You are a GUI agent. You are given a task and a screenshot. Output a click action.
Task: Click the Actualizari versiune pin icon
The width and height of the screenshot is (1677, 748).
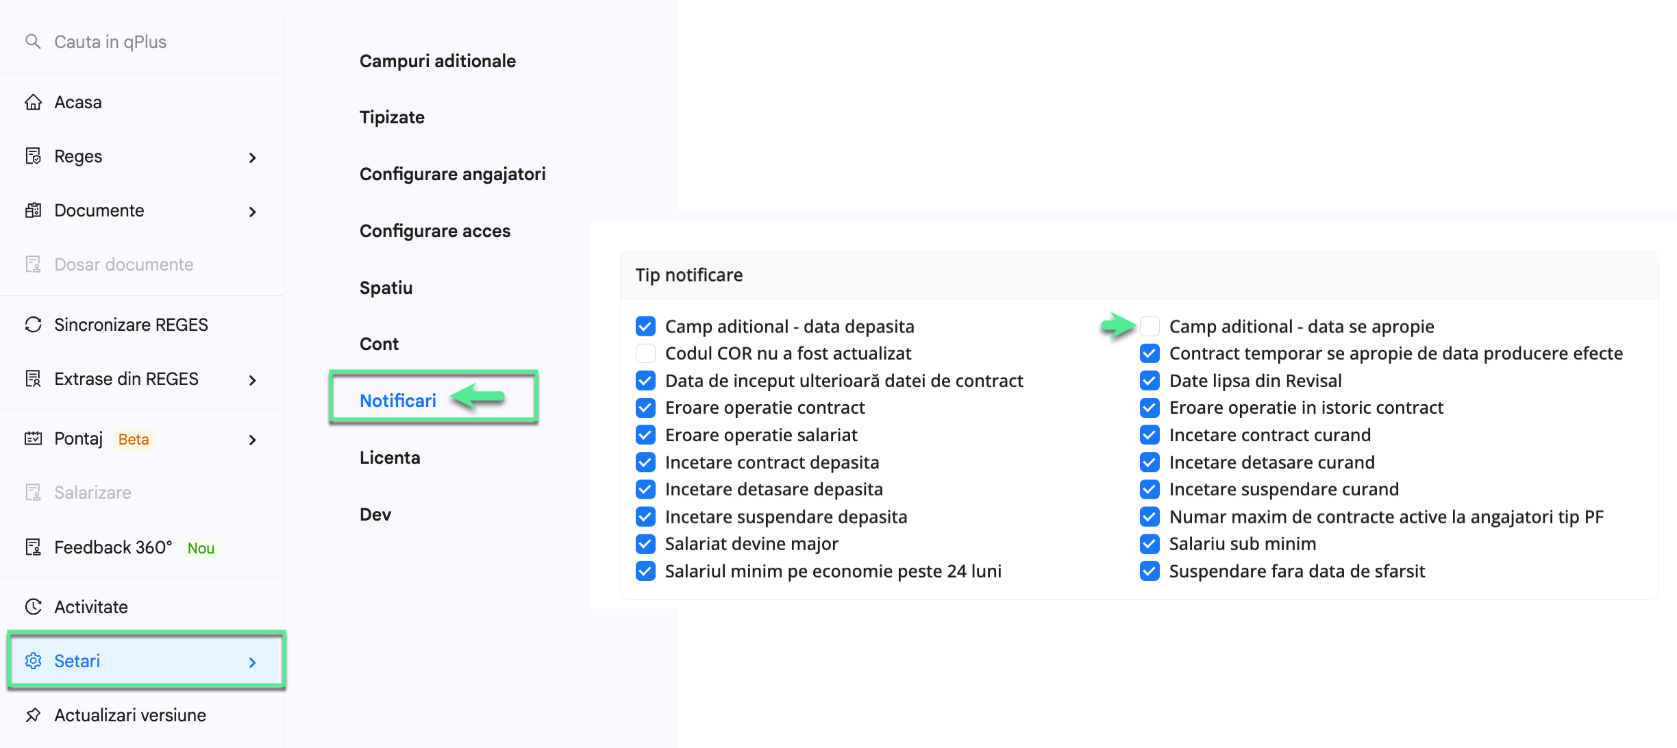33,715
